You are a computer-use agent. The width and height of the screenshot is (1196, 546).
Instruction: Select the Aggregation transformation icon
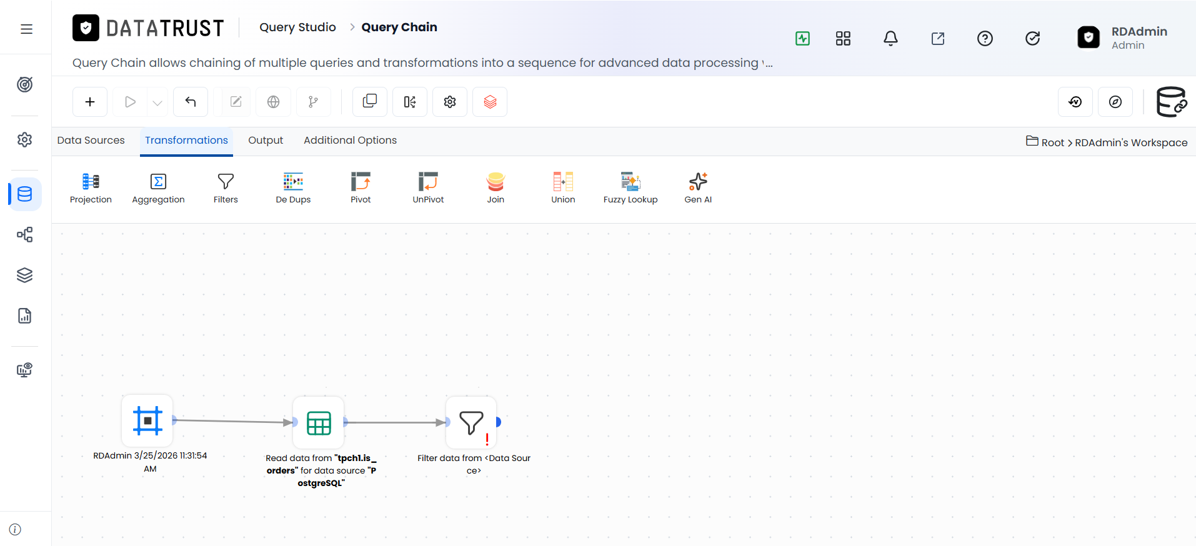[158, 181]
